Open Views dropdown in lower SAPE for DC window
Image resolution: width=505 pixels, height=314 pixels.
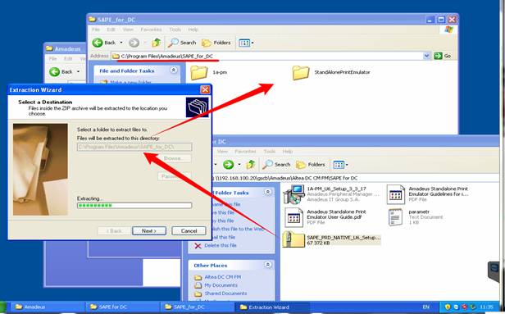340,165
